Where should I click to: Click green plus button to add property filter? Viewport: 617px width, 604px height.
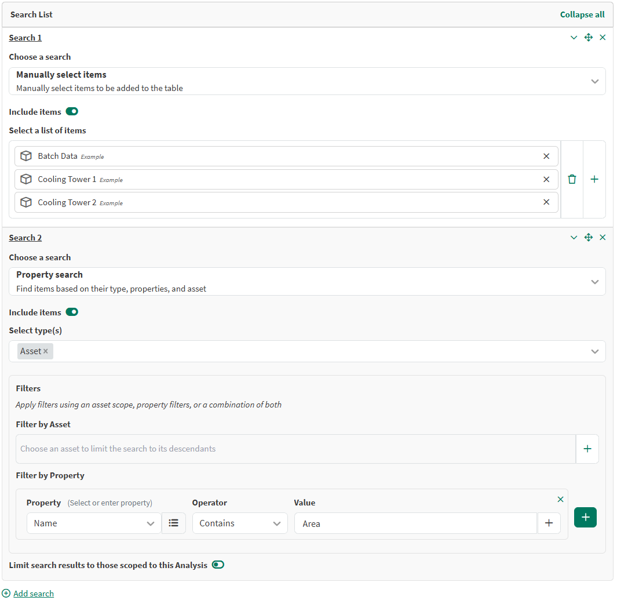[x=585, y=517]
